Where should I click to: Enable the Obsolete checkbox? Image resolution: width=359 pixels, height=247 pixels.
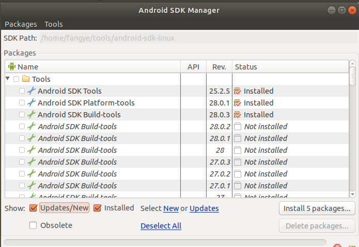pos(33,225)
